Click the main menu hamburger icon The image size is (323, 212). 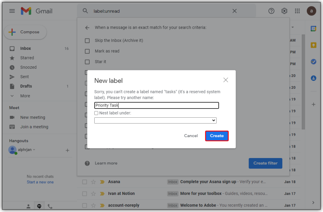click(12, 10)
